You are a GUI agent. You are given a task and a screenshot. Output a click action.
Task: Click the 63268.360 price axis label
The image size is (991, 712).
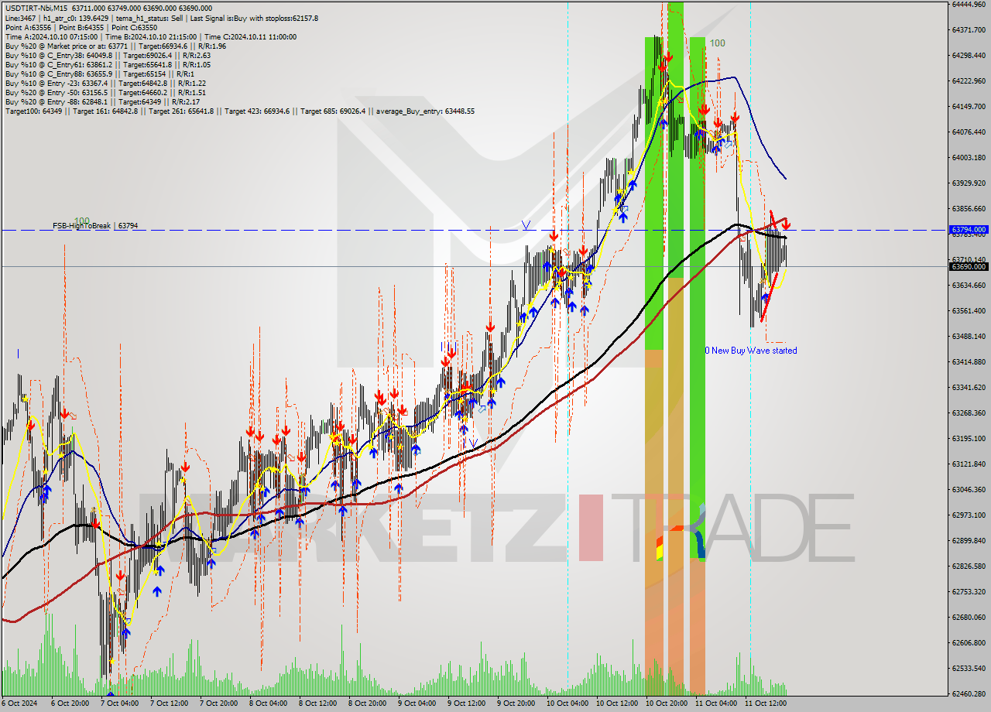[x=969, y=412]
